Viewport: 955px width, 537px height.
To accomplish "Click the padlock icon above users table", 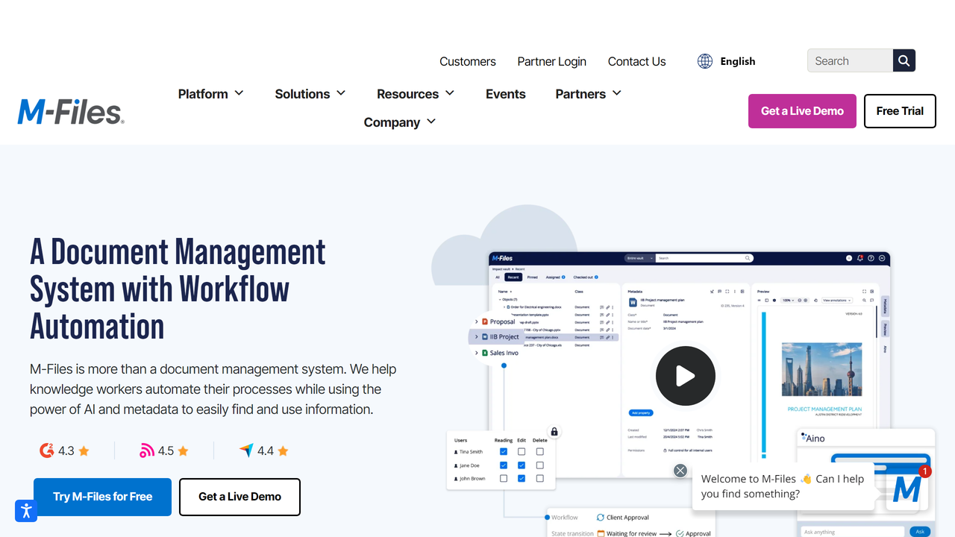I will point(554,432).
